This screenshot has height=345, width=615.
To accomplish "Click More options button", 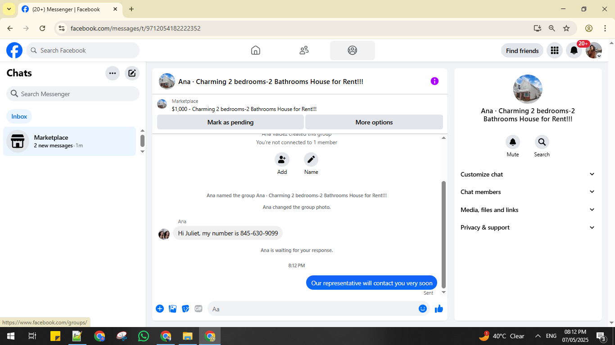I will coord(374,122).
